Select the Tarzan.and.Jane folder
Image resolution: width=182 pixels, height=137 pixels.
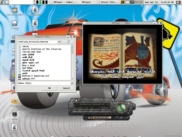click(32, 52)
